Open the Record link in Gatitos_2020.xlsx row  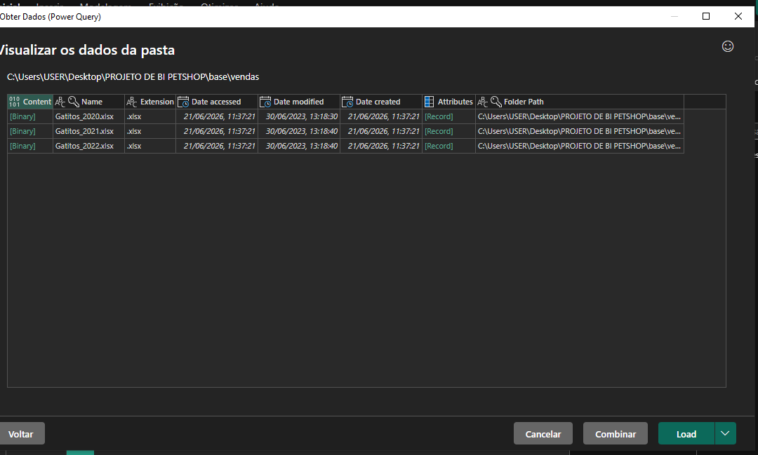pyautogui.click(x=439, y=116)
